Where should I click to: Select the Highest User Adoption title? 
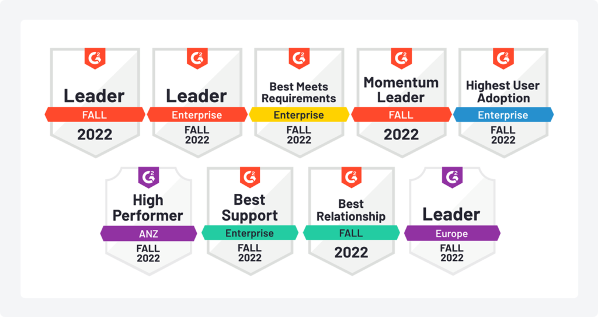pyautogui.click(x=503, y=92)
